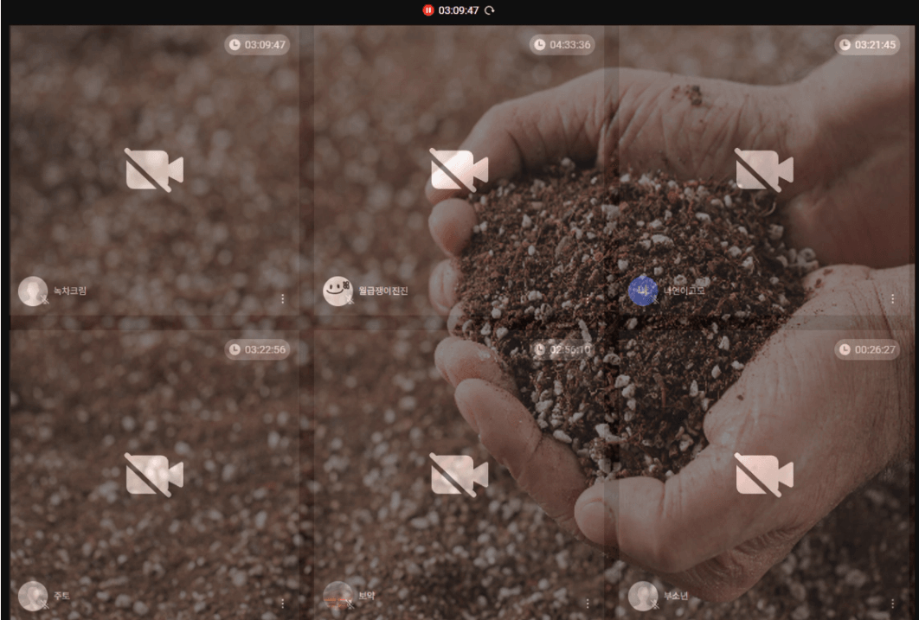The height and width of the screenshot is (620, 919).
Task: Click camera-off icon in 주토 tile
Action: coord(154,475)
